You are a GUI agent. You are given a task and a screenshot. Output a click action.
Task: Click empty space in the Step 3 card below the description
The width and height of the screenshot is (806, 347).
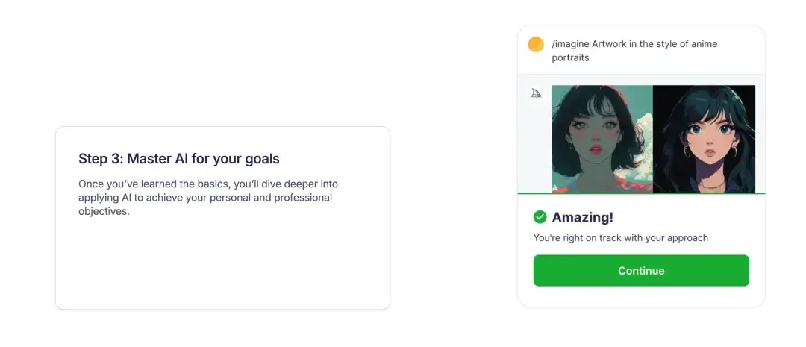click(222, 262)
